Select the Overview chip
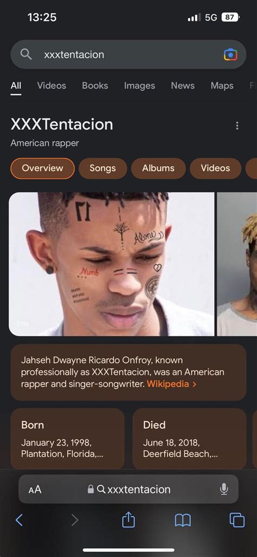Image resolution: width=257 pixels, height=557 pixels. point(42,168)
